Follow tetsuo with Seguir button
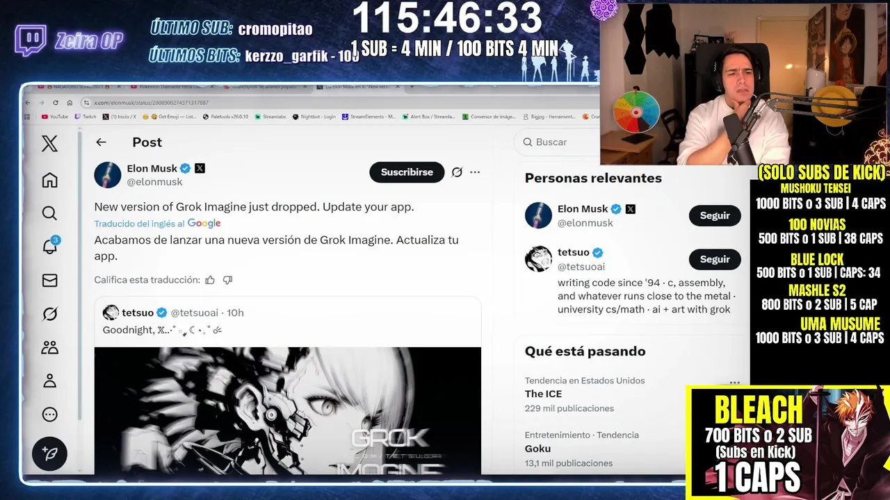Image resolution: width=890 pixels, height=500 pixels. (x=715, y=259)
